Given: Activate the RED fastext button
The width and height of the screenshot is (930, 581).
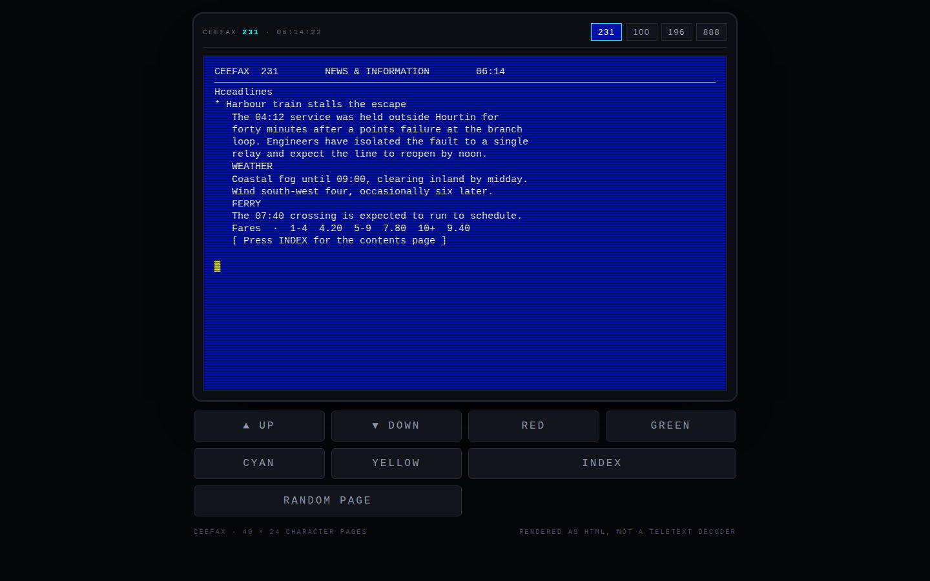Looking at the screenshot, I should pyautogui.click(x=533, y=426).
